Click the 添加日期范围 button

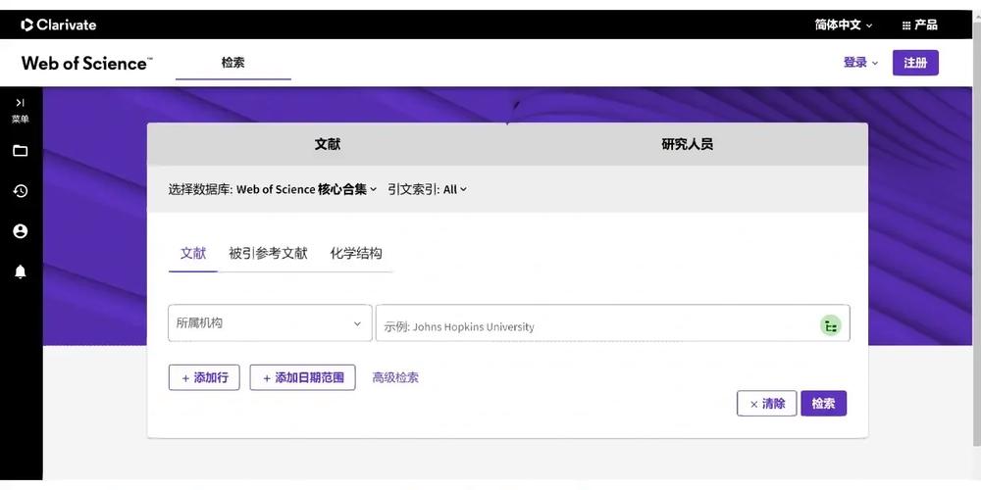point(303,377)
